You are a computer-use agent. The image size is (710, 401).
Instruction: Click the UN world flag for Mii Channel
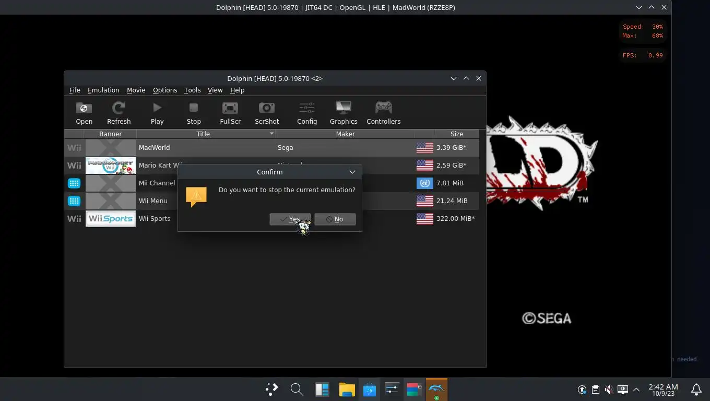click(425, 183)
